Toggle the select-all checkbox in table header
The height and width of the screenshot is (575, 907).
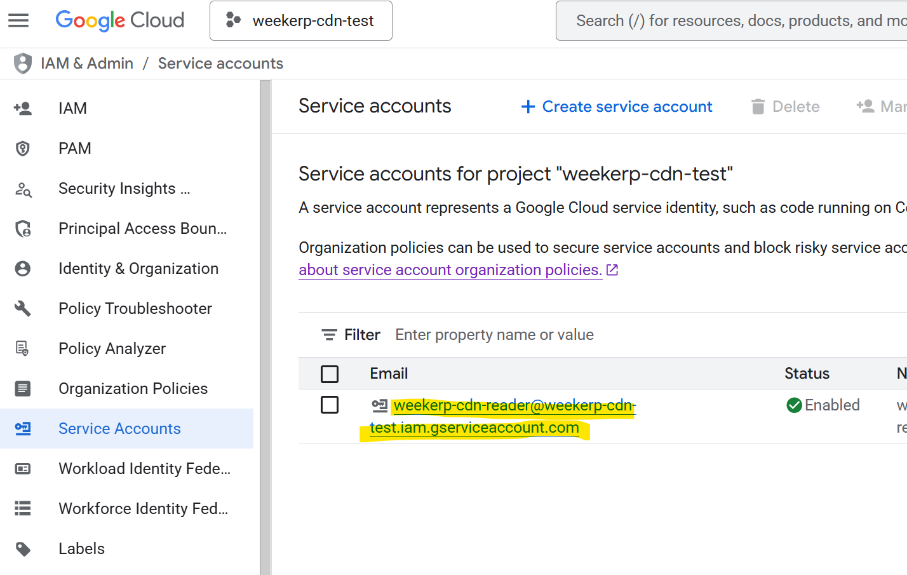pyautogui.click(x=330, y=374)
